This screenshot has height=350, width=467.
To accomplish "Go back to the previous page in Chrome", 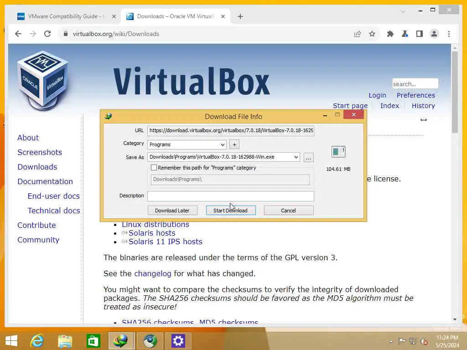I will 18,34.
